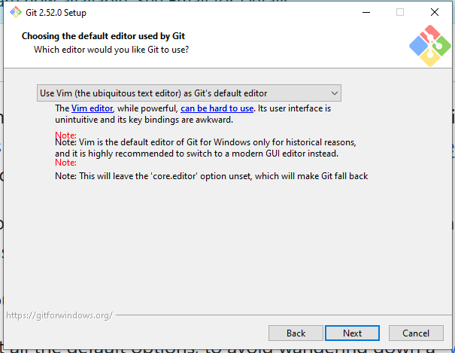Open the gitforwindows.org link
This screenshot has width=455, height=353.
[x=59, y=315]
